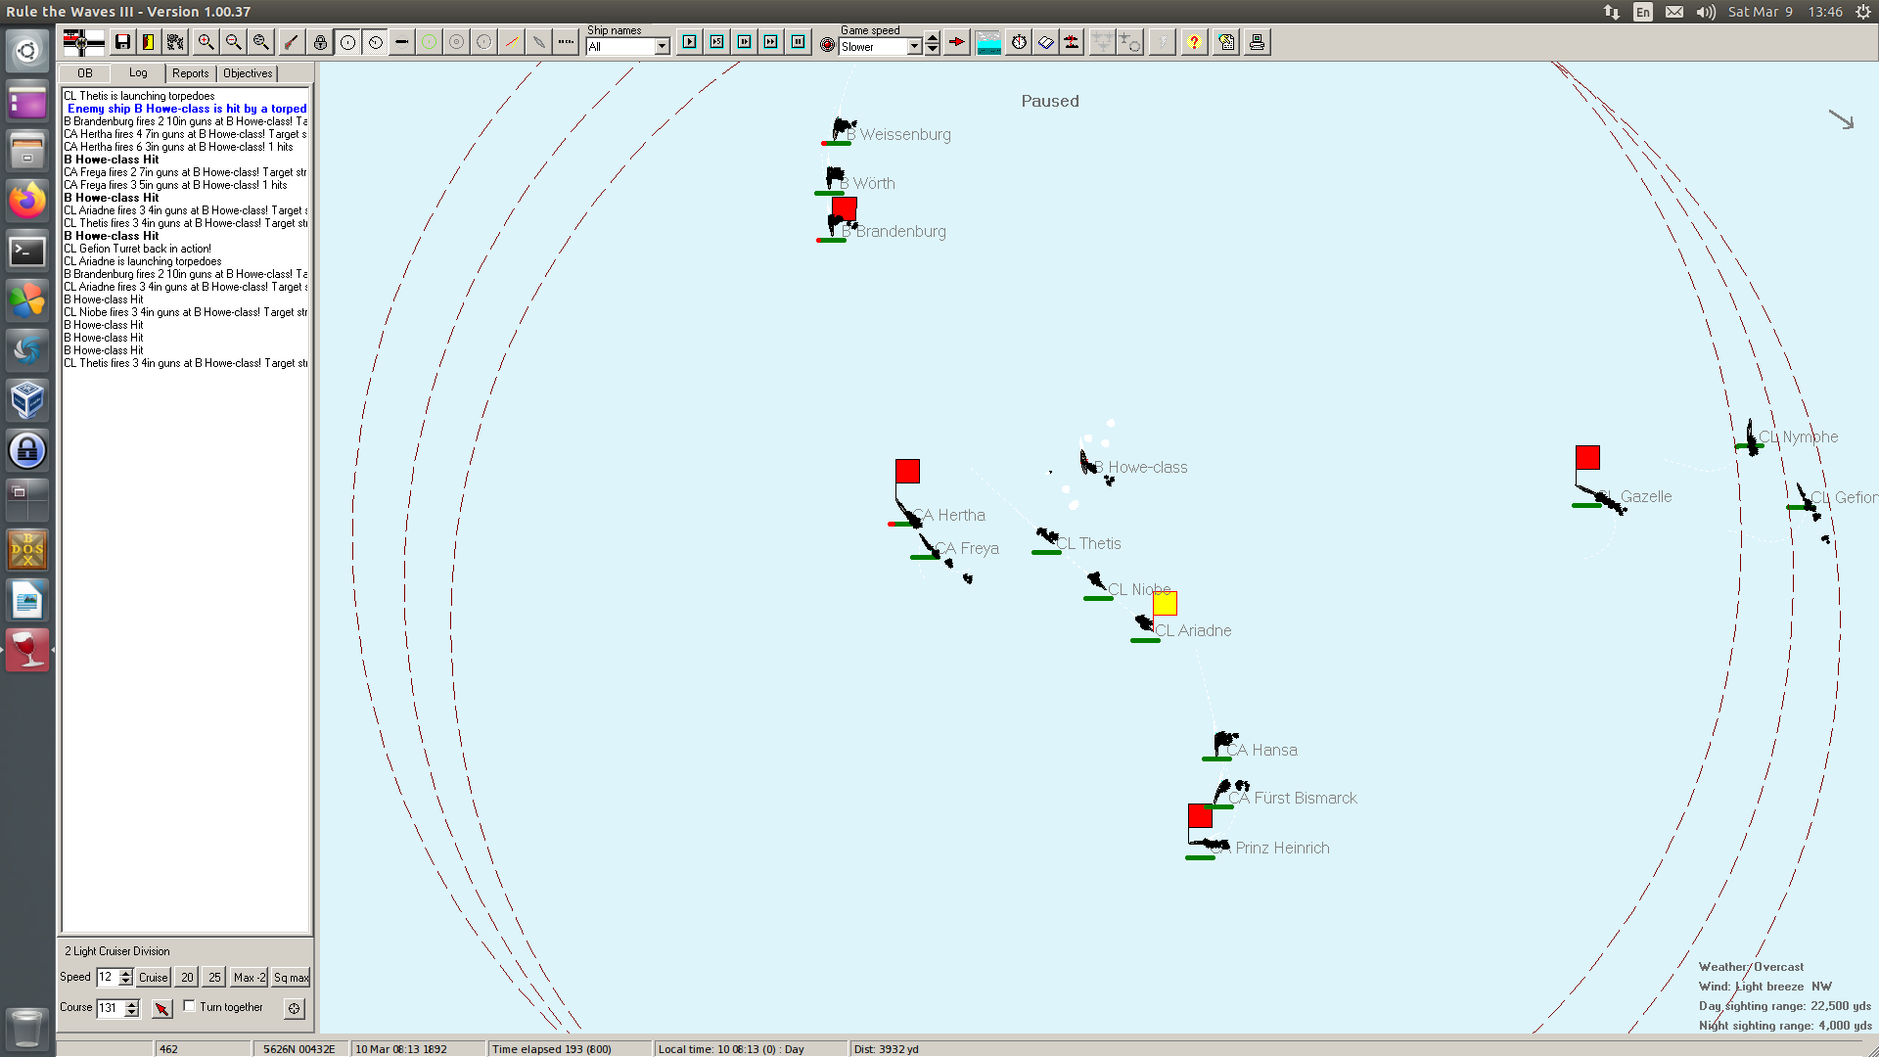Click the Course value field

pos(111,1007)
